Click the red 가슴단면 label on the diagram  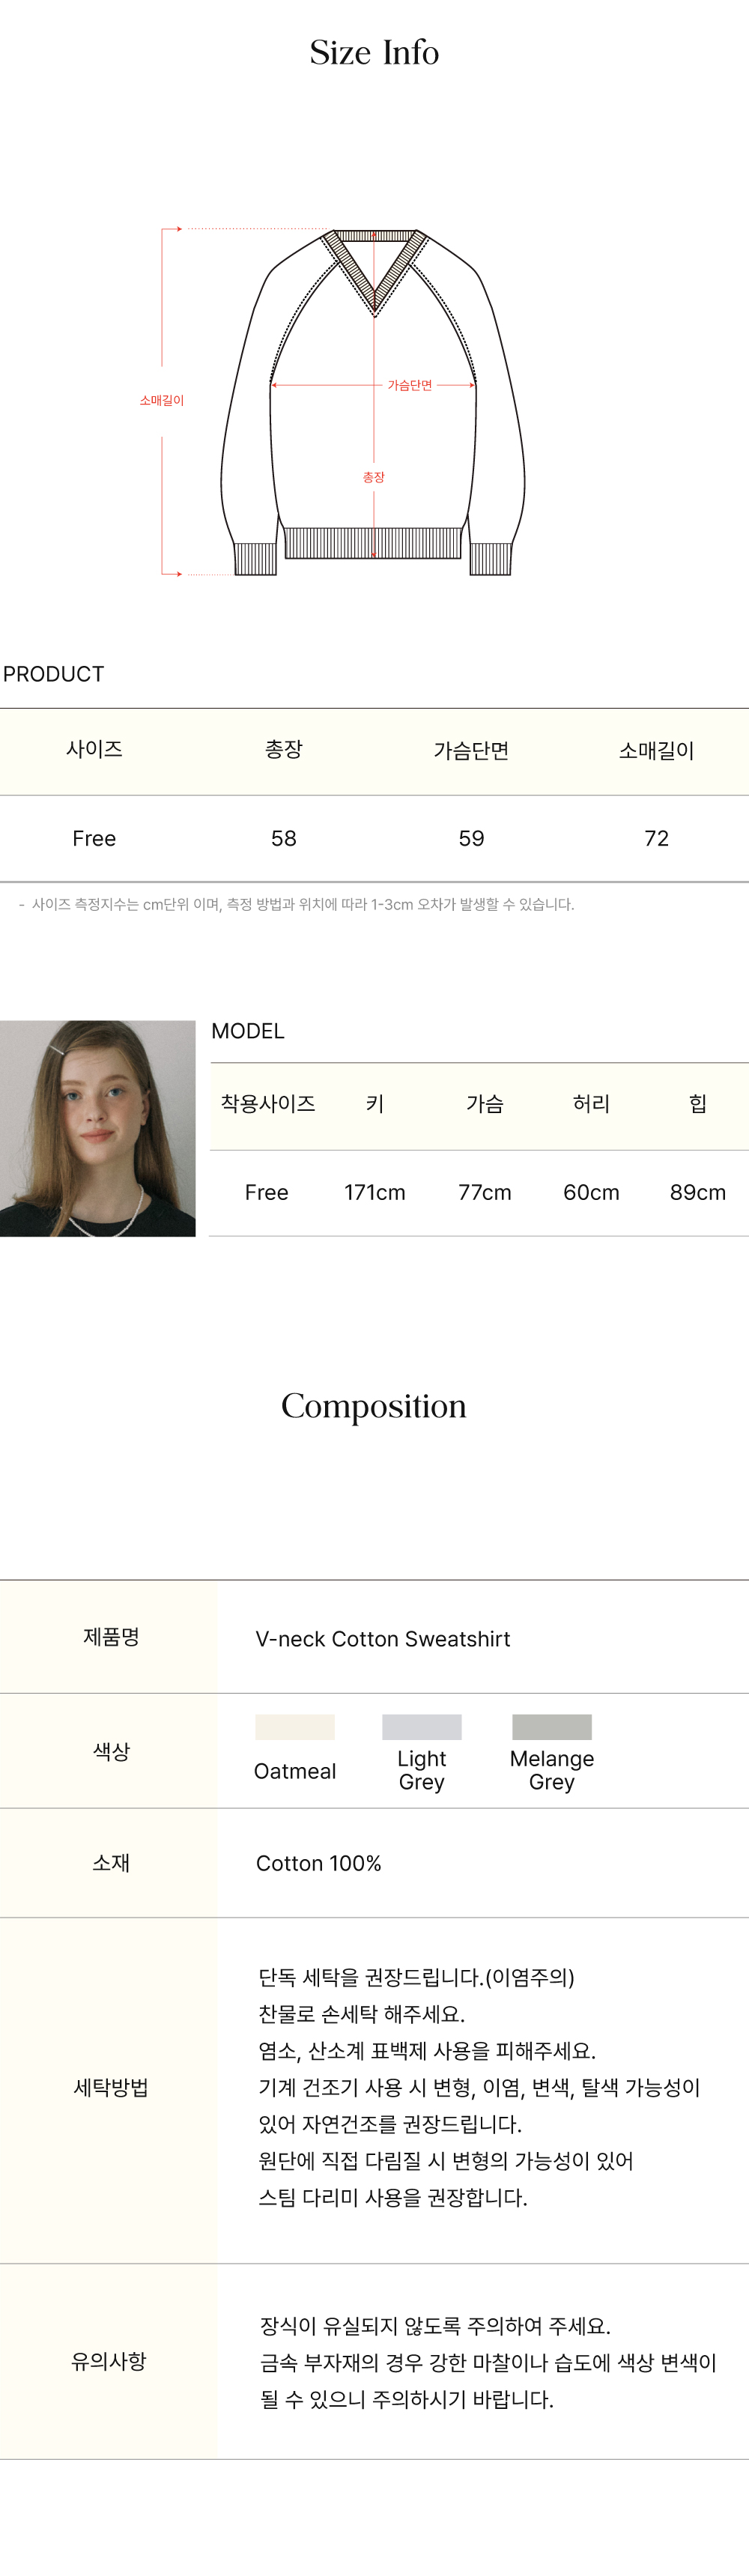point(410,385)
